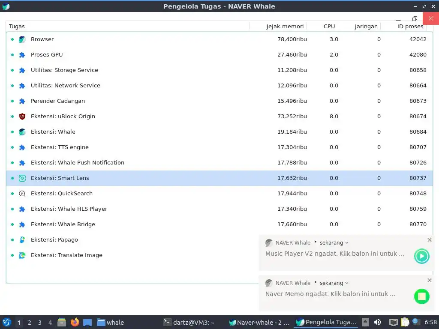
Task: Open the whale folder taskbar item
Action: point(110,322)
